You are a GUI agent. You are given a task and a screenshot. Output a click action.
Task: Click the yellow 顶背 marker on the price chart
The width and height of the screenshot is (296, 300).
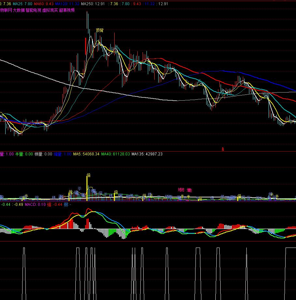pos(100,30)
